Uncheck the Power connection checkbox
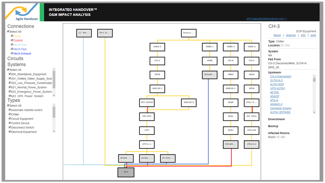 pyautogui.click(x=12, y=36)
